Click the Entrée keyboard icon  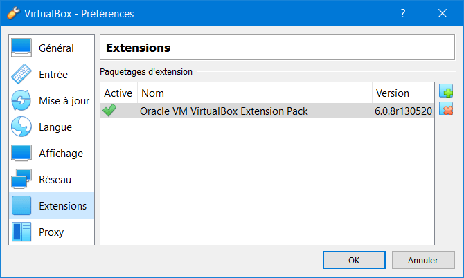pyautogui.click(x=21, y=74)
